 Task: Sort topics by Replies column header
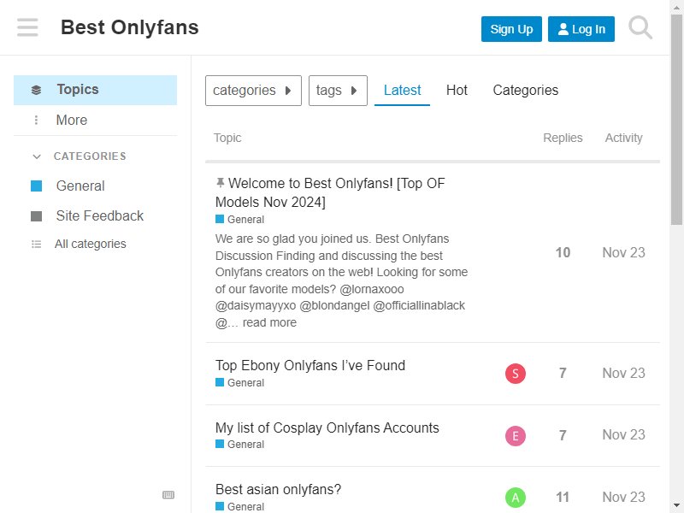coord(563,138)
